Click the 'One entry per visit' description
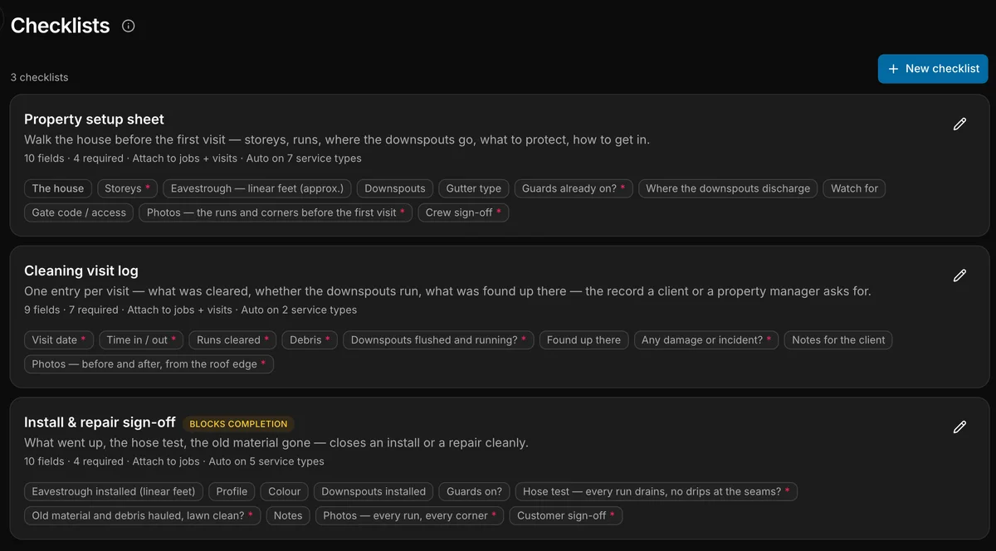Viewport: 996px width, 551px height. click(447, 291)
